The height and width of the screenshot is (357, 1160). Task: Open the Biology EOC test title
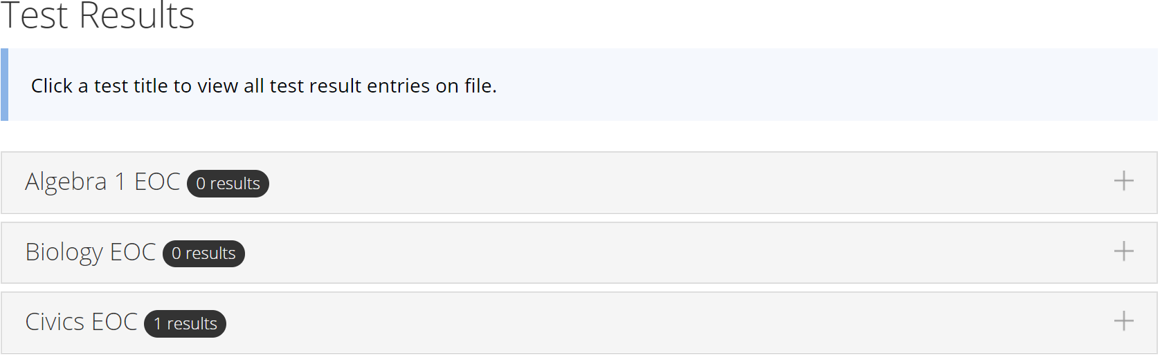pos(91,252)
